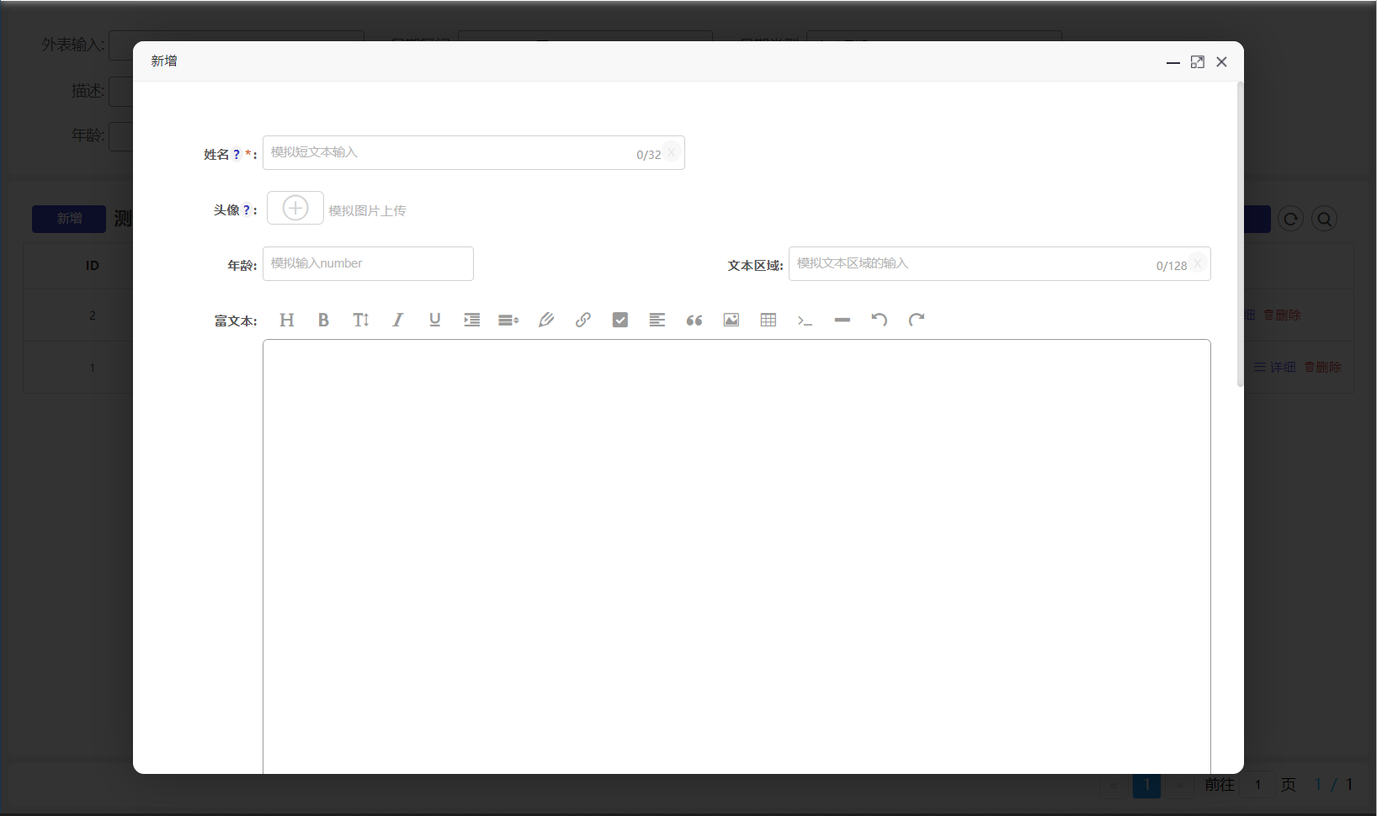Insert a to-do checkbox item
The image size is (1377, 816).
click(620, 320)
